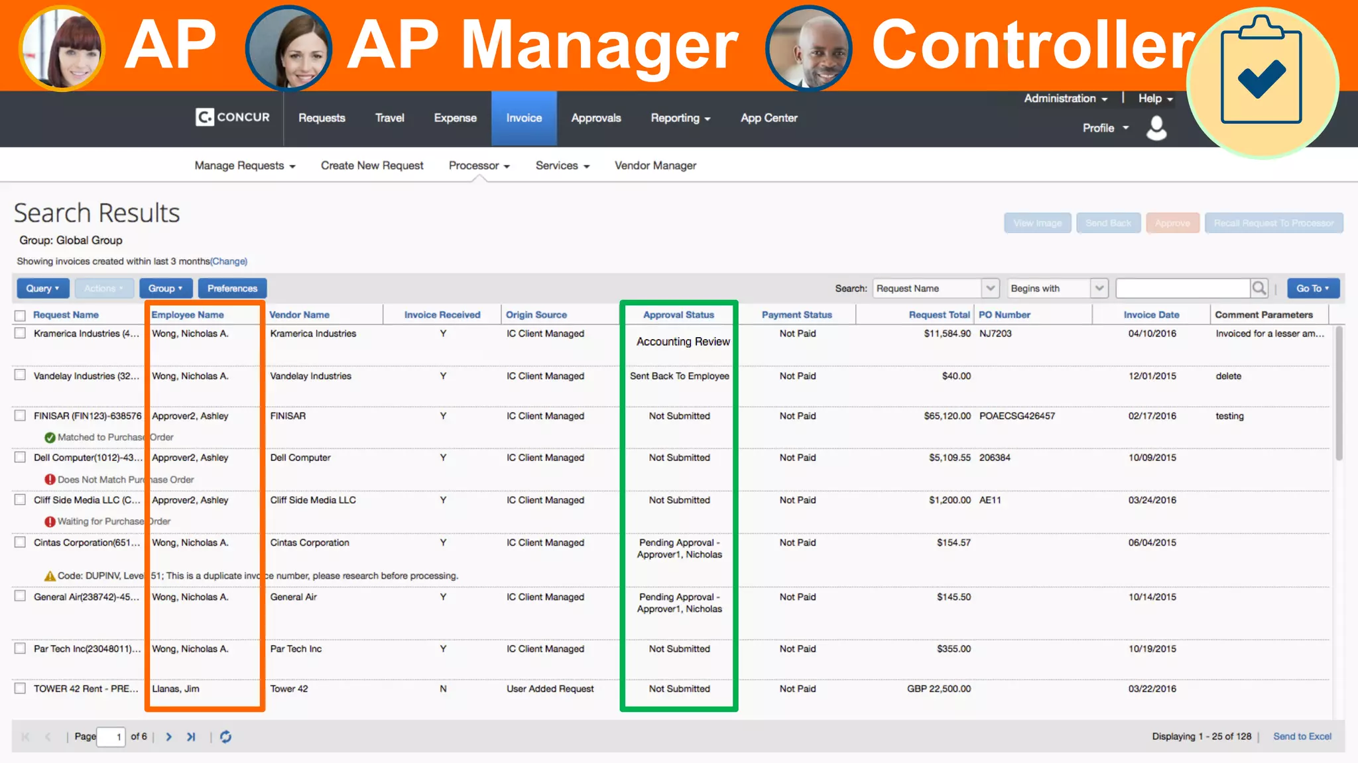Click Recall Request To Processor button
This screenshot has width=1358, height=763.
pos(1274,223)
